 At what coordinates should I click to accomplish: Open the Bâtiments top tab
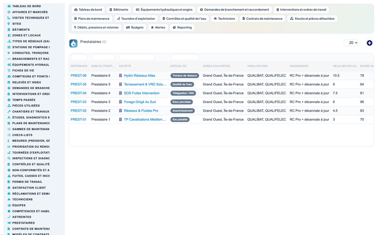tap(119, 10)
